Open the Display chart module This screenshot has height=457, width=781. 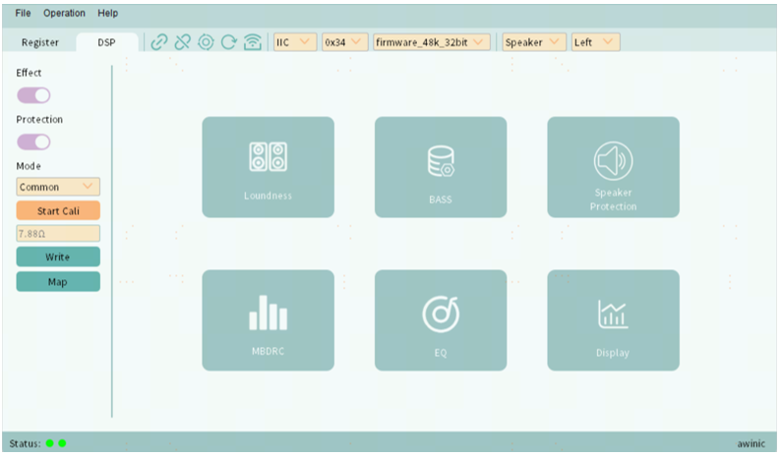click(613, 320)
